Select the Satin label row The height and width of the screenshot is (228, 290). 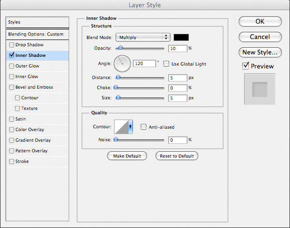tap(37, 119)
